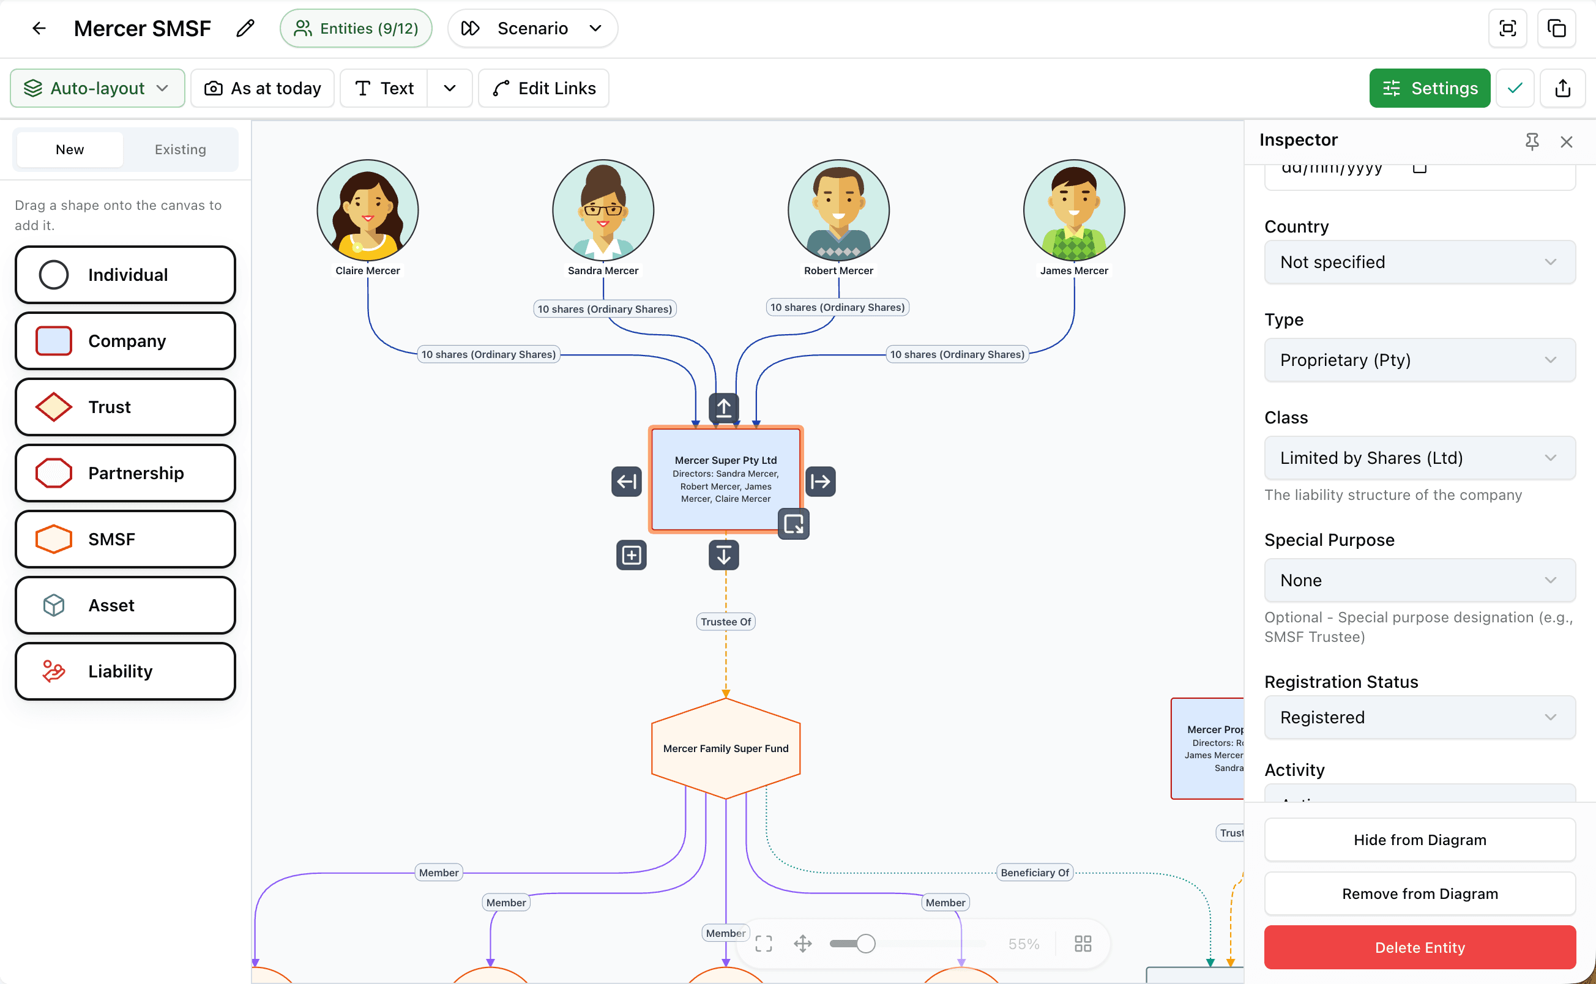Click the red Delete Entity button
This screenshot has width=1596, height=984.
[x=1420, y=947]
